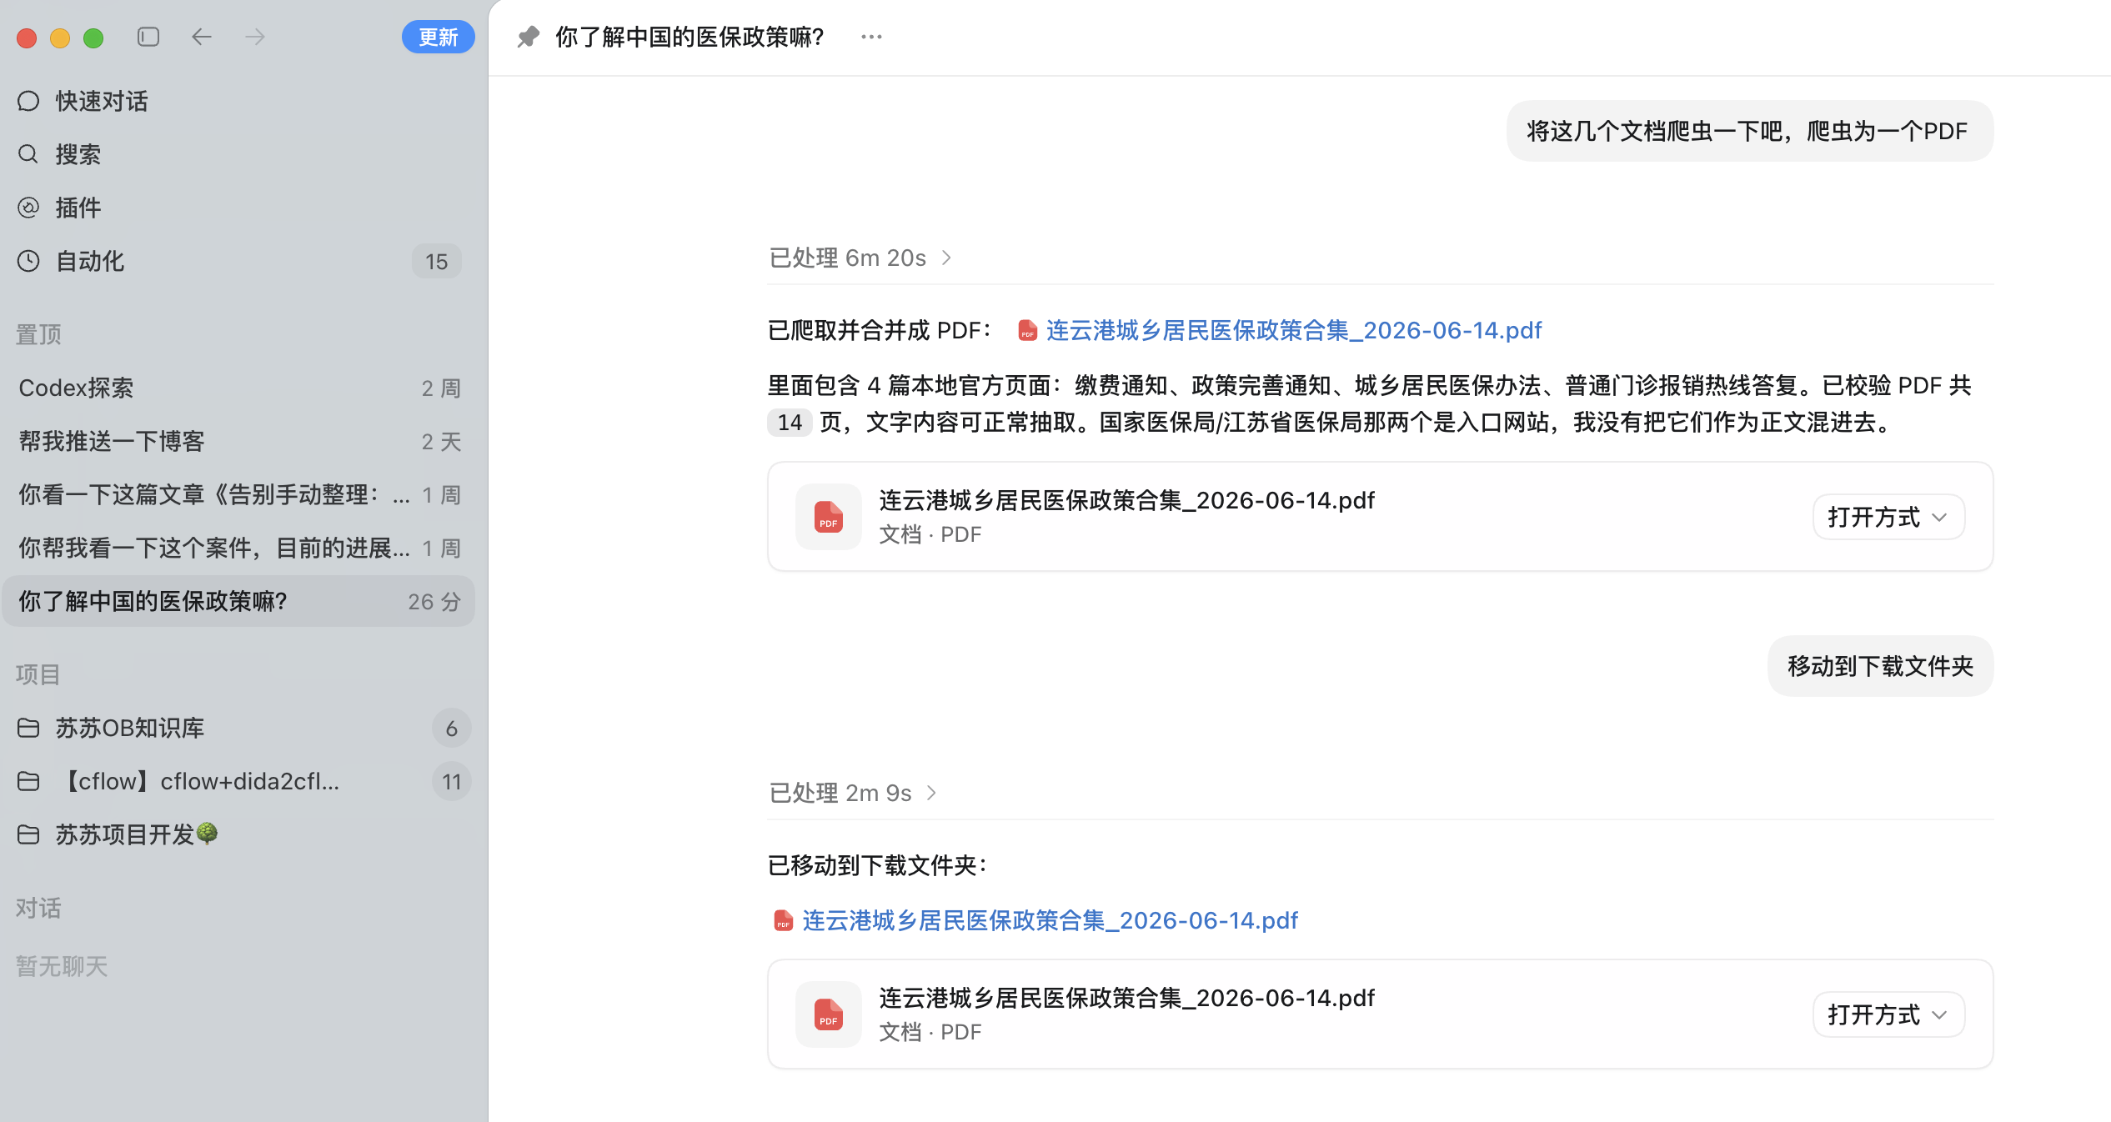Click folder icon of 苏苏OB知识库
The image size is (2111, 1122).
click(28, 728)
